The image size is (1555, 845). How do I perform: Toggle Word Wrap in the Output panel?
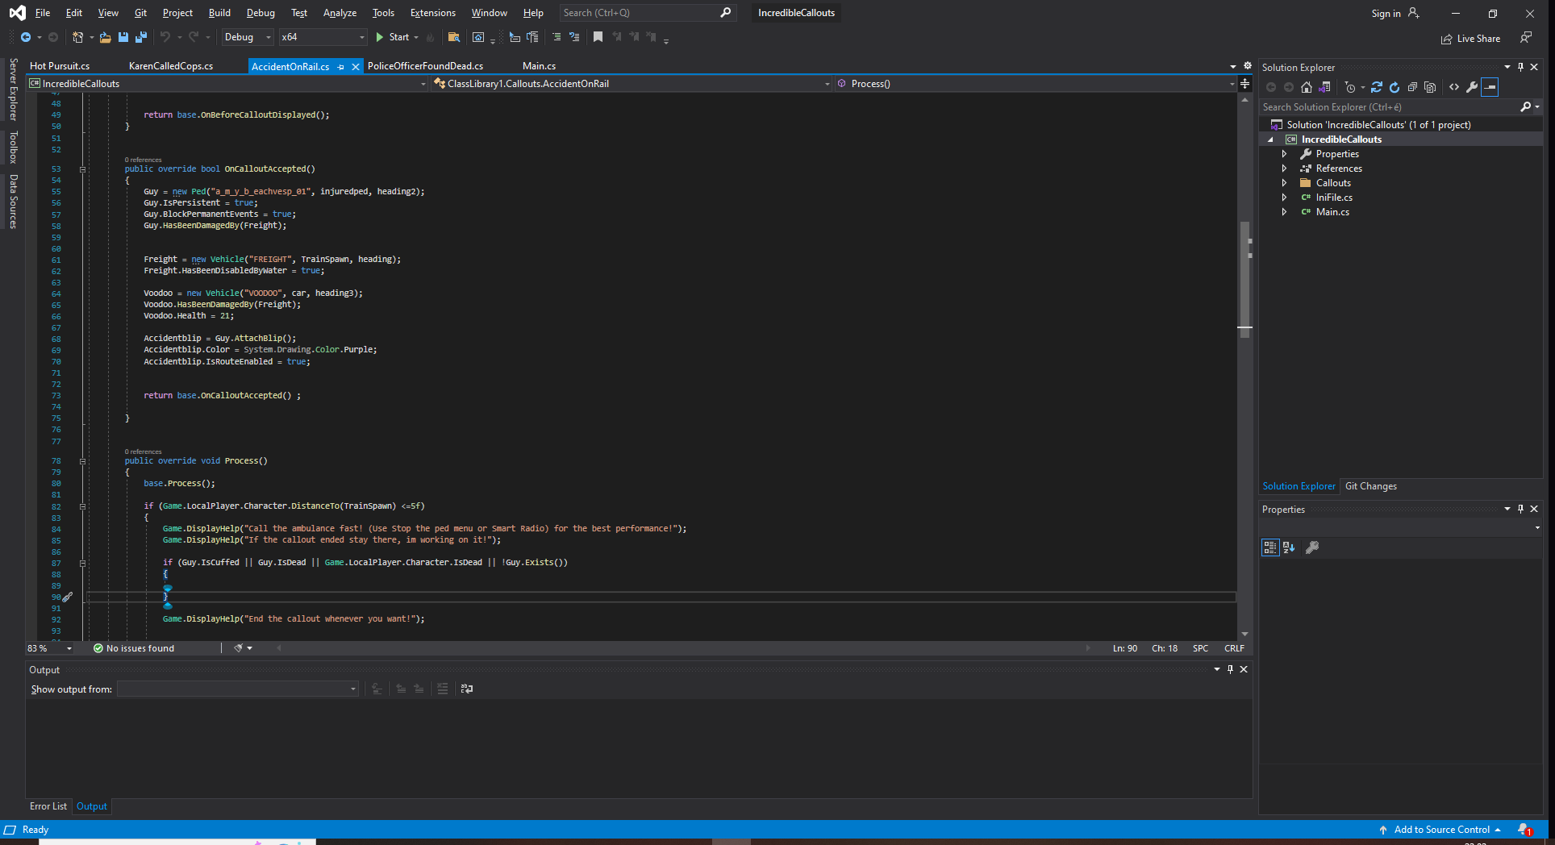(x=466, y=689)
